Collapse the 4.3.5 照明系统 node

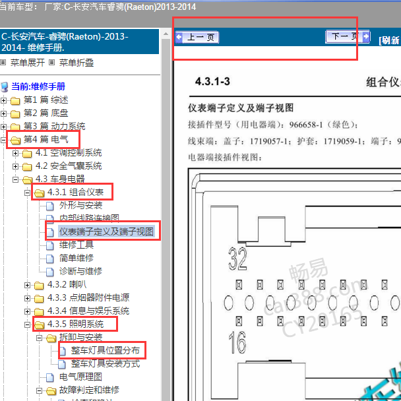point(27,324)
